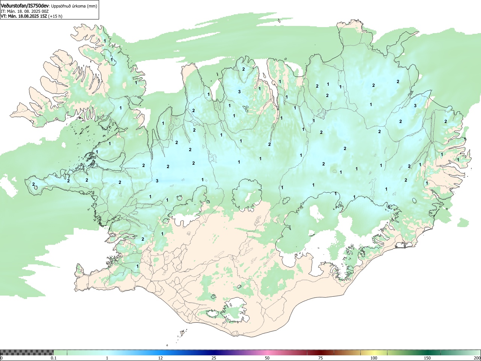The image size is (481, 361).
Task: Click the 50 label on the legend
Action: 267,358
